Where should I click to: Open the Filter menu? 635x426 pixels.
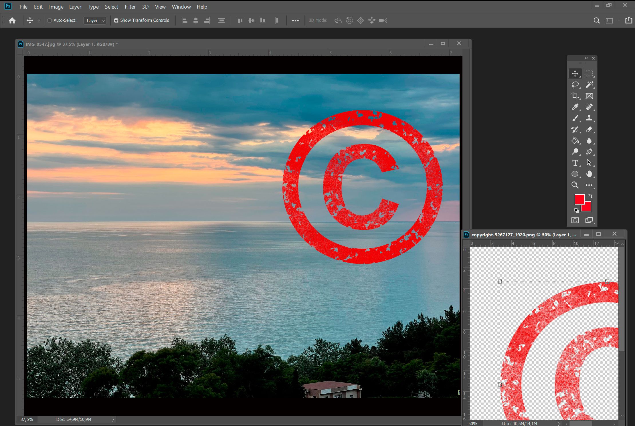point(130,7)
